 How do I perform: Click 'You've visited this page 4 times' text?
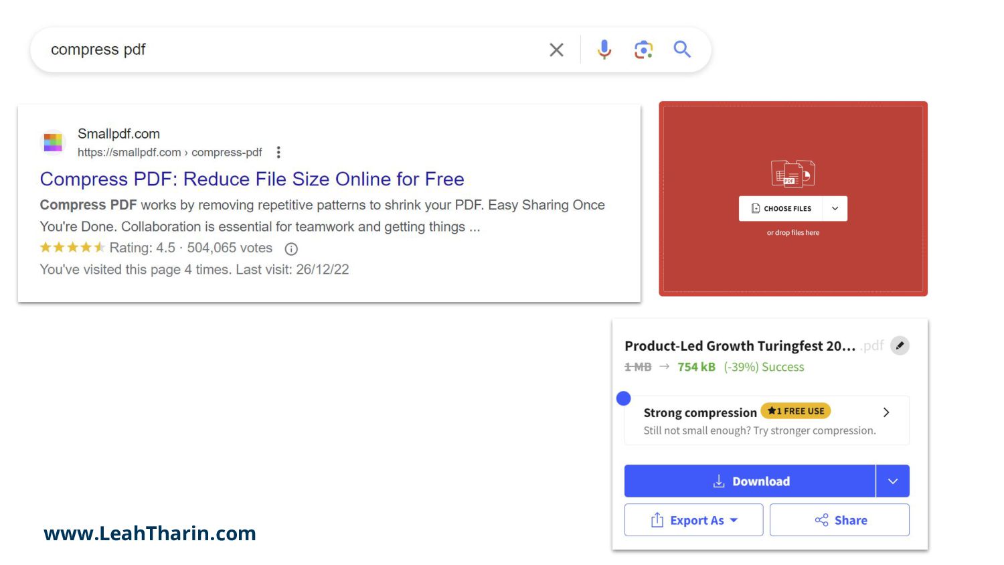coord(136,269)
